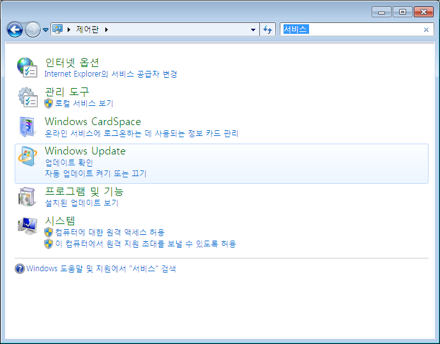440x344 pixels.
Task: Click the Refresh button next to address bar
Action: (x=268, y=29)
